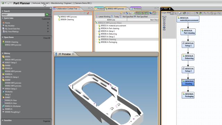Toggle the first green check filter in BOM toolbar
The width and height of the screenshot is (222, 125).
tap(137, 13)
